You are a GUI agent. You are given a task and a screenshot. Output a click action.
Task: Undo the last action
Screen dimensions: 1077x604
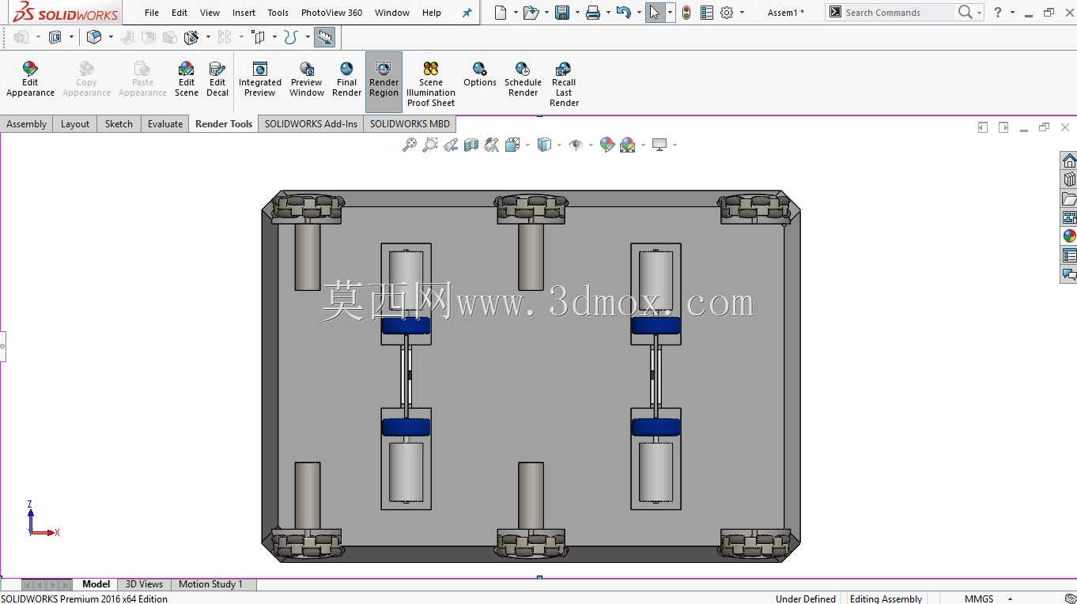pos(623,13)
